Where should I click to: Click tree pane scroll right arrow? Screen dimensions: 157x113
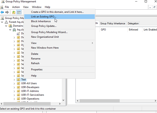[60, 104]
